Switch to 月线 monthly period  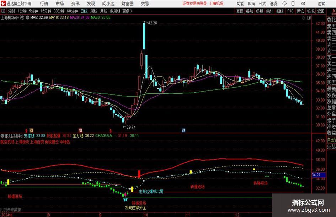[x=103, y=11]
